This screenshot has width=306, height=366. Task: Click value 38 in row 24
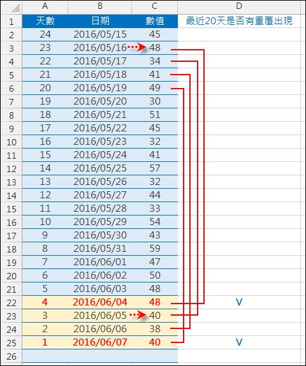155,329
